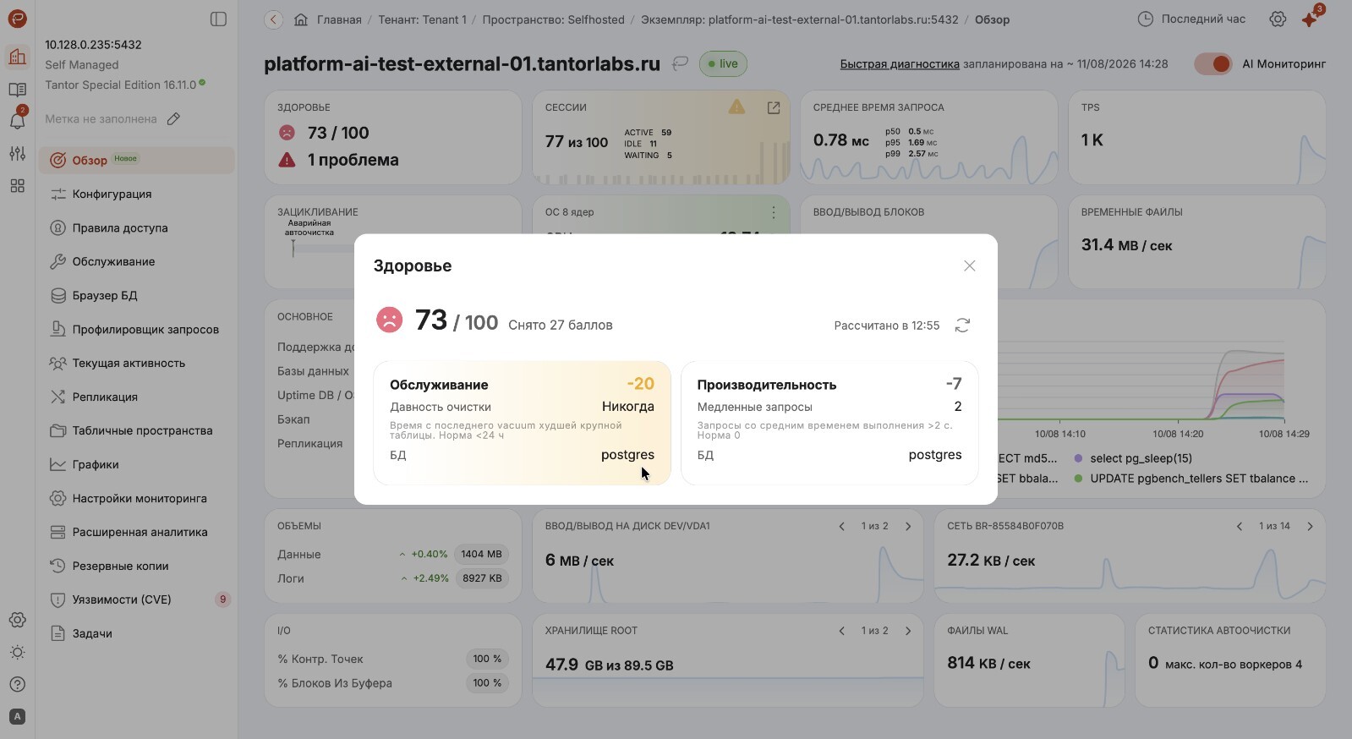Edit the instance label with pencil icon

tap(173, 119)
